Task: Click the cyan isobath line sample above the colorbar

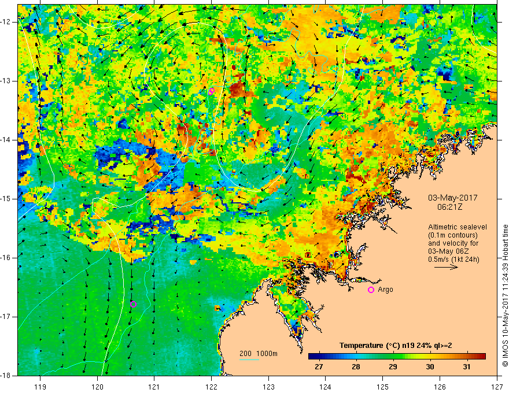Action: 249,359
